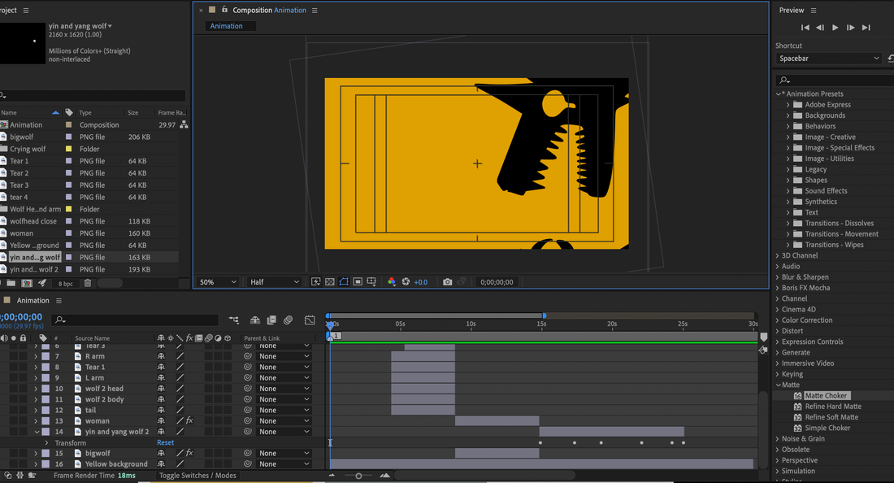The height and width of the screenshot is (483, 894).
Task: Click the Region of Interest icon
Action: [358, 281]
